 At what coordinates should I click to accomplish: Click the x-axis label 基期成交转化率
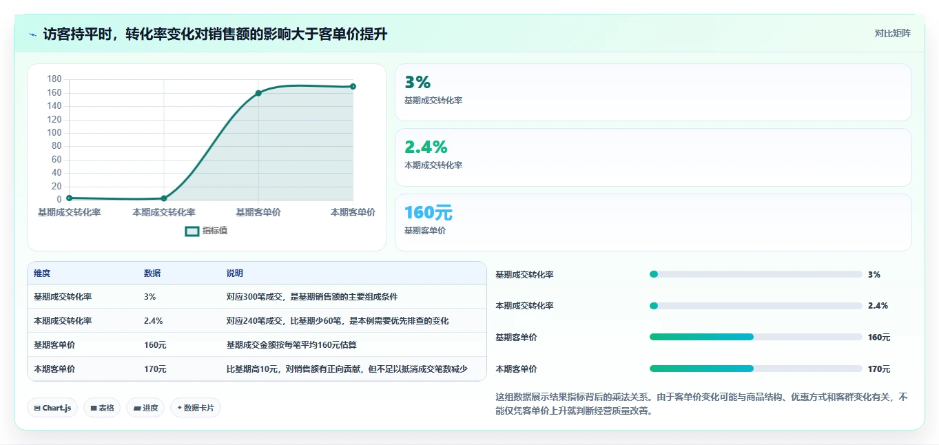(69, 213)
